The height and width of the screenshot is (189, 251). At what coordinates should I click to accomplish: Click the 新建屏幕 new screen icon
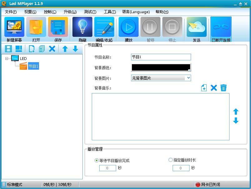pyautogui.click(x=14, y=27)
